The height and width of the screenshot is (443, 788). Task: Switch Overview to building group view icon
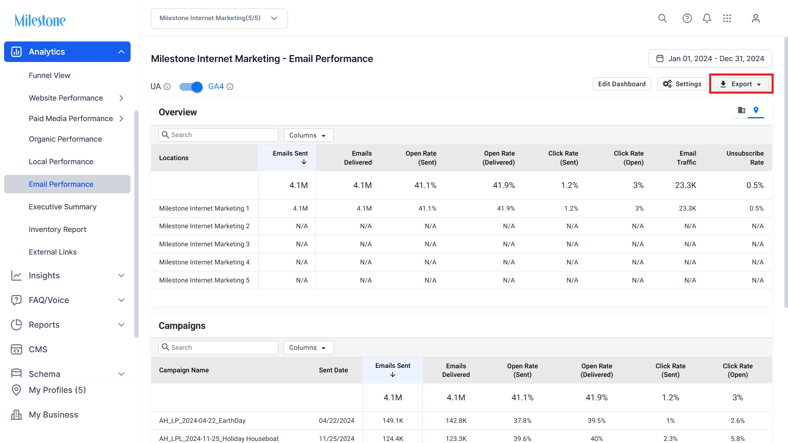(741, 110)
